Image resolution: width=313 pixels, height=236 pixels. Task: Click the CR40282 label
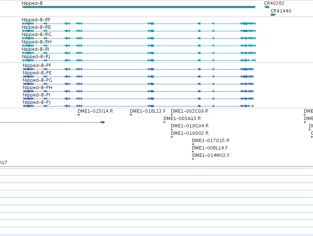[x=274, y=3]
